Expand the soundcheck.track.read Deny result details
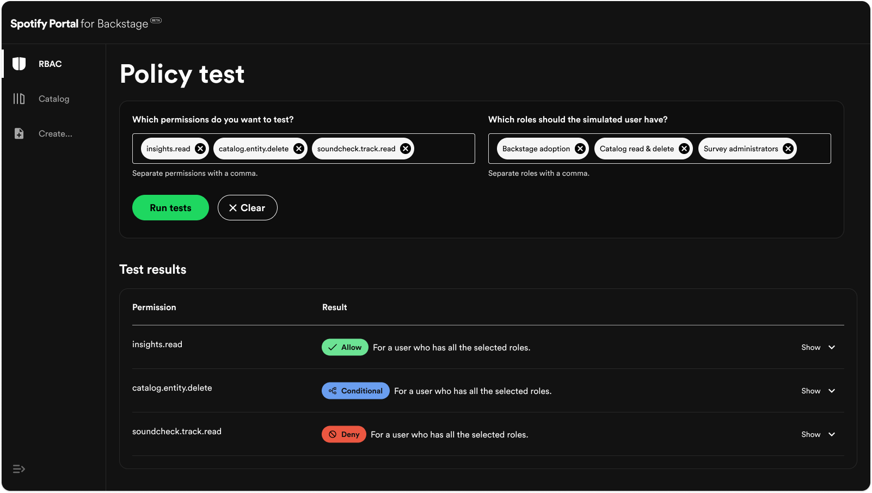 (818, 434)
